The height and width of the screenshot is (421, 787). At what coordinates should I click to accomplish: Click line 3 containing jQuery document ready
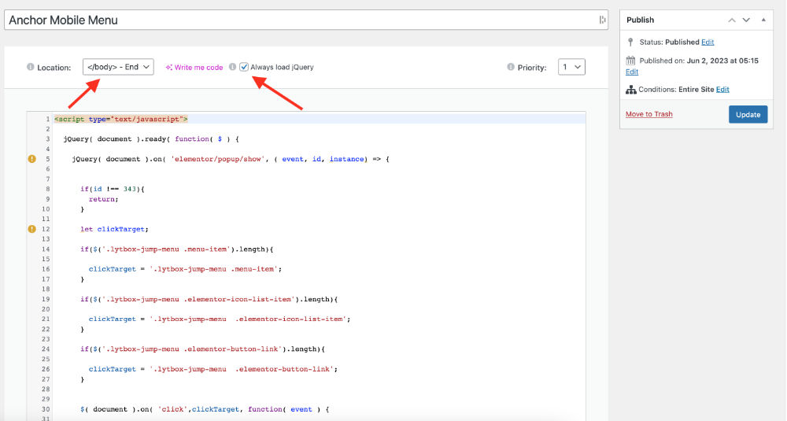pyautogui.click(x=151, y=139)
